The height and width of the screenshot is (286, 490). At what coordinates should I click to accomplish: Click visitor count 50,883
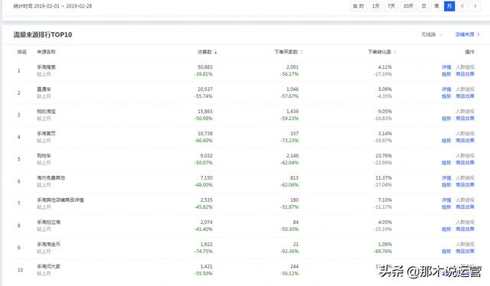(205, 67)
